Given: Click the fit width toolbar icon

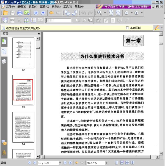Looking at the screenshot, I should pos(118,13).
